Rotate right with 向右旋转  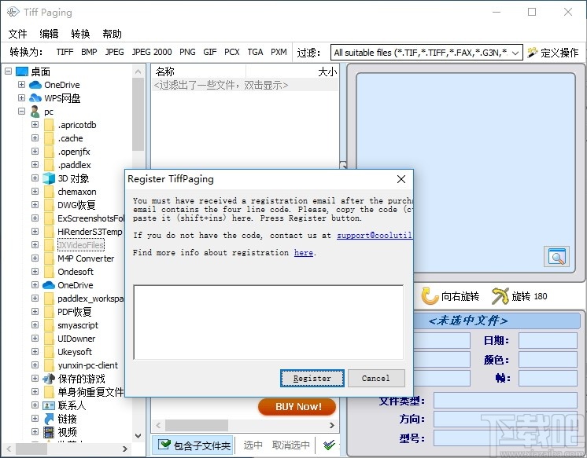pyautogui.click(x=450, y=296)
